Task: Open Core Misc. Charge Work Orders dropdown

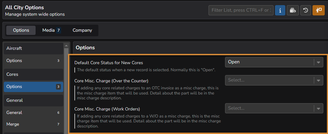Action: coord(274,108)
